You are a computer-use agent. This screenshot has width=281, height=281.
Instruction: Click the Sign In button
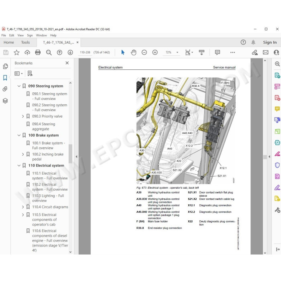pyautogui.click(x=270, y=43)
